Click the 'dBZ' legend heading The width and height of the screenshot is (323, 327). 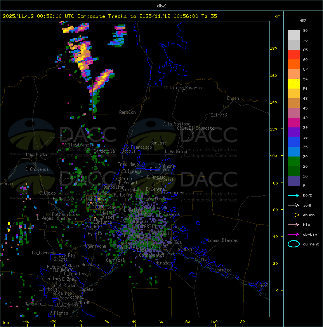pos(303,21)
